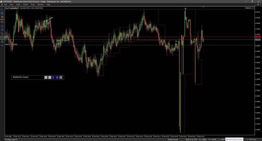Restore the inner chart window

point(258,5)
